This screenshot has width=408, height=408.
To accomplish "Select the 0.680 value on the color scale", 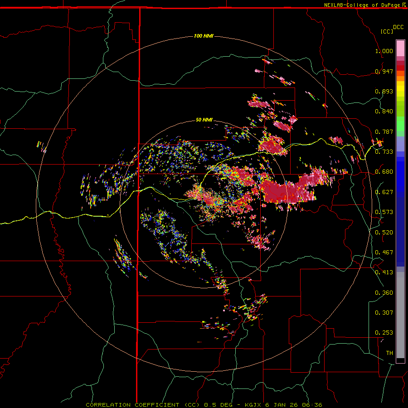I will [384, 172].
